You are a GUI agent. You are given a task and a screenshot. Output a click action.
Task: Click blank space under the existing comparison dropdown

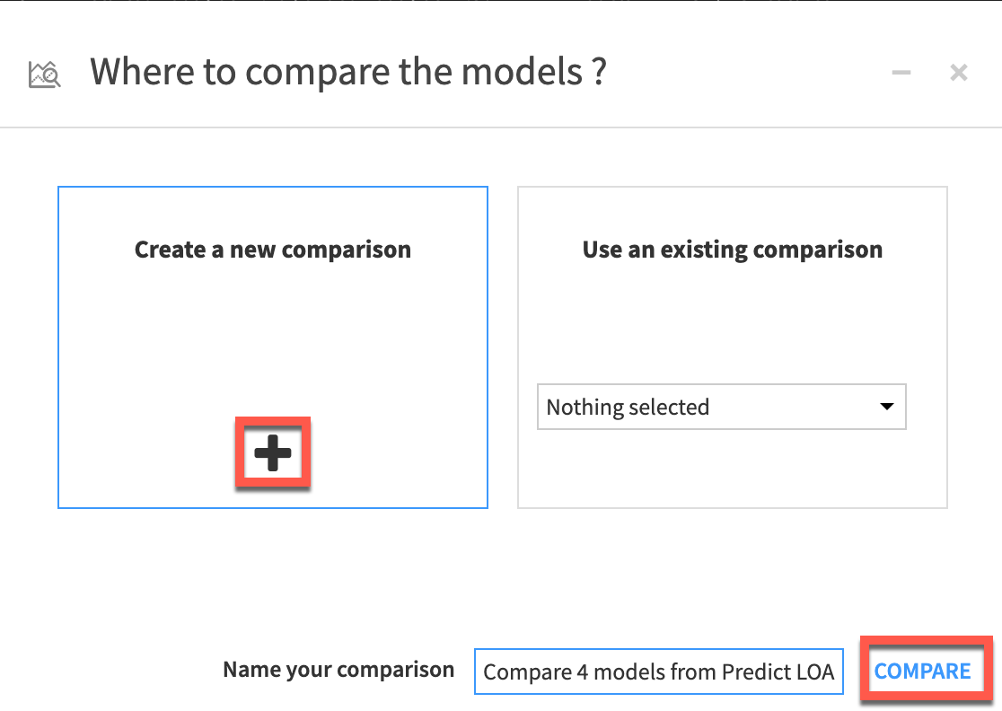(732, 471)
